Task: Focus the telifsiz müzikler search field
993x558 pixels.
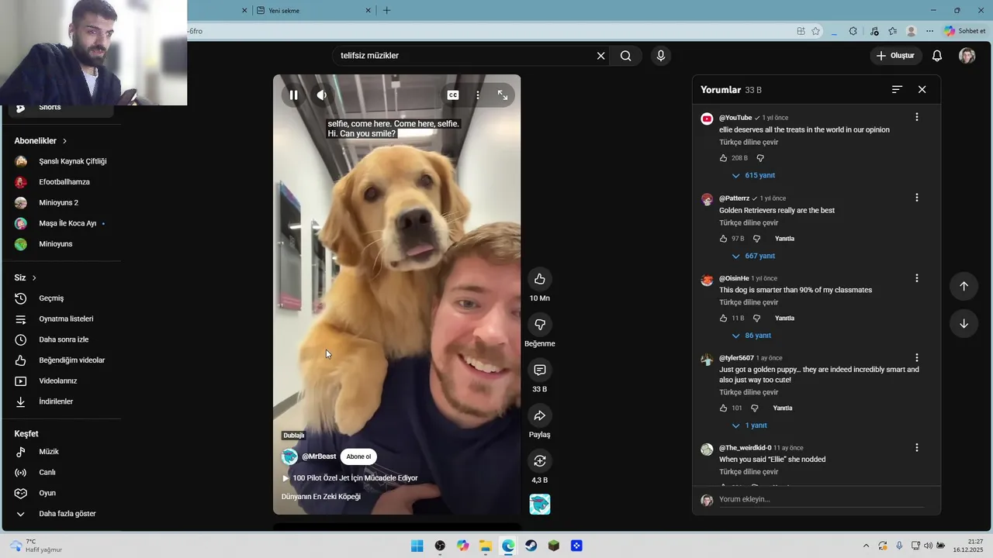Action: 465,56
